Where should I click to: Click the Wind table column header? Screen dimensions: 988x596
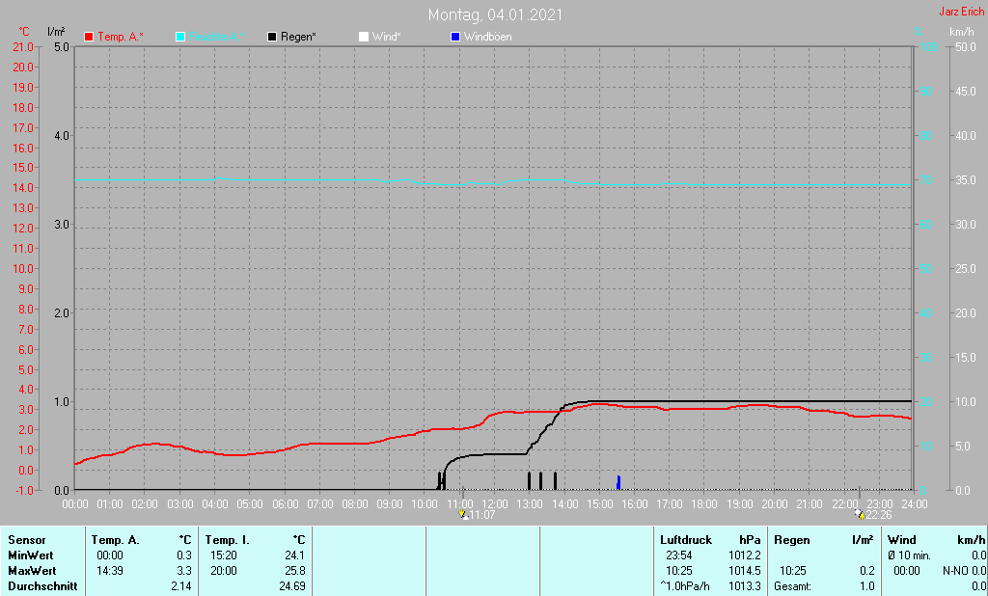(x=902, y=540)
